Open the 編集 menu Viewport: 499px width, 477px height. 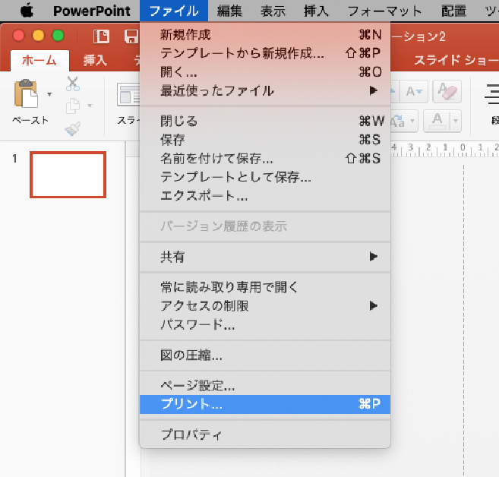point(229,11)
